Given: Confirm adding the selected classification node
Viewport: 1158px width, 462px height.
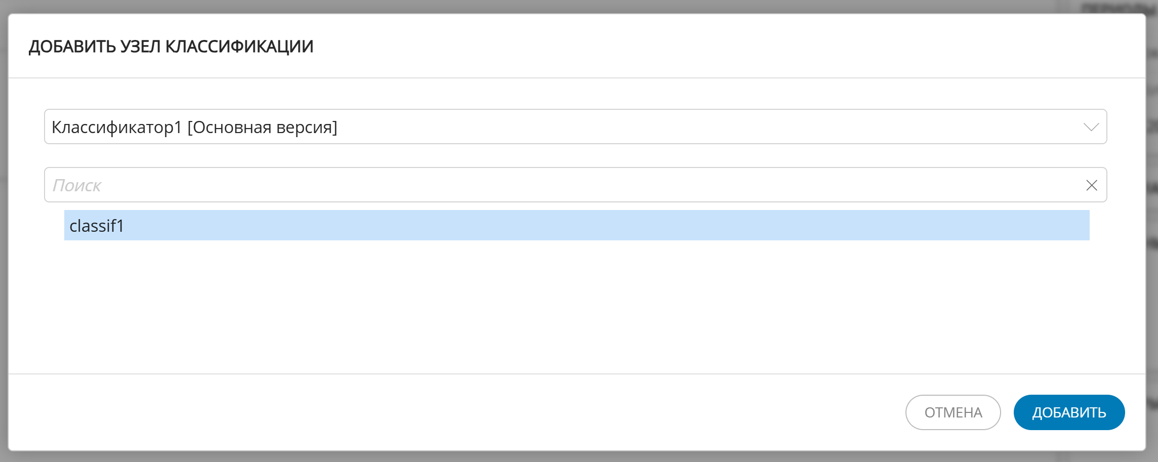Looking at the screenshot, I should 1068,412.
